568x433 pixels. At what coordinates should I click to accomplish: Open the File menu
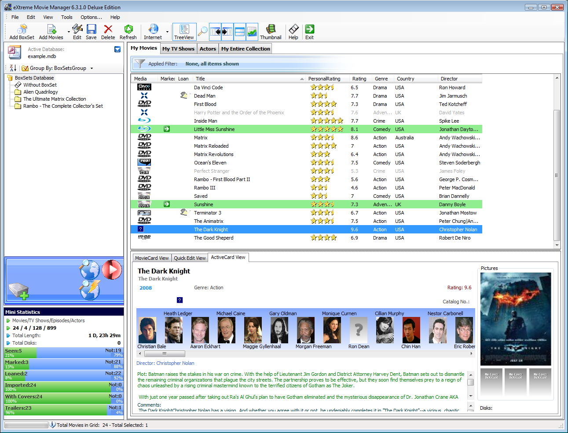click(15, 17)
